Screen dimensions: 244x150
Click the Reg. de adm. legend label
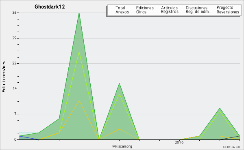click(x=198, y=12)
